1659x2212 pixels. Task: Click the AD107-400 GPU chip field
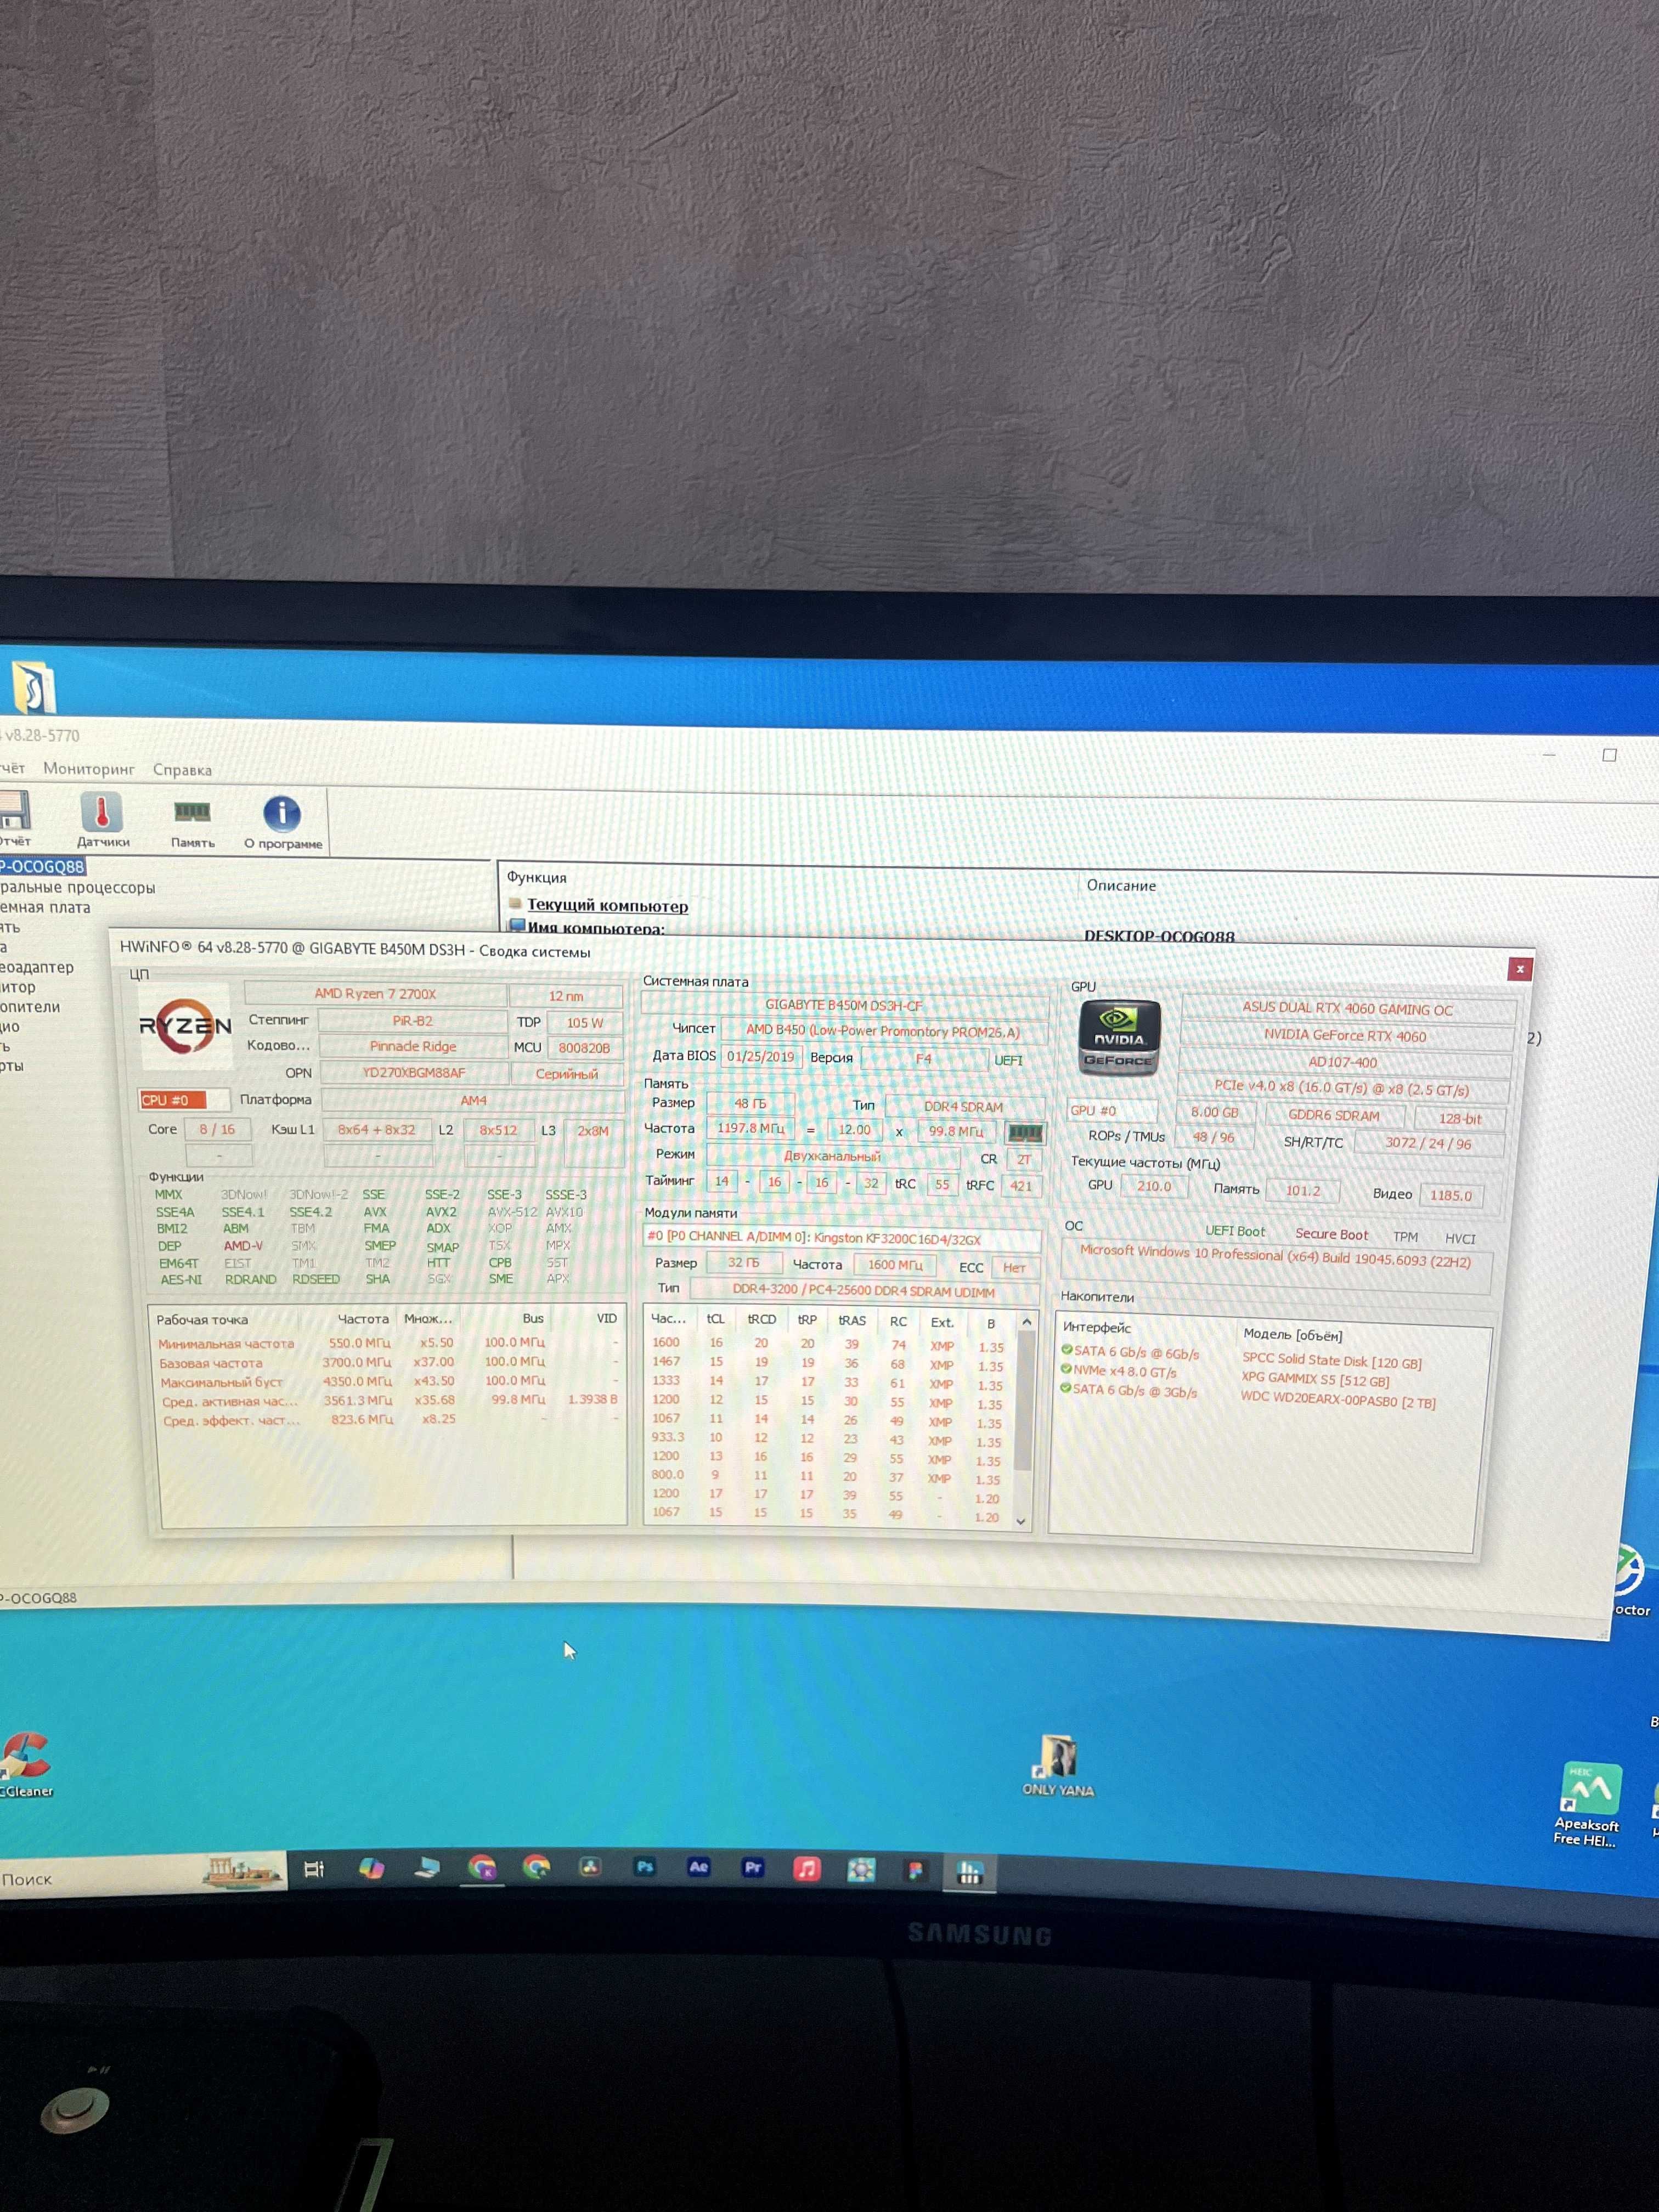click(1342, 1062)
